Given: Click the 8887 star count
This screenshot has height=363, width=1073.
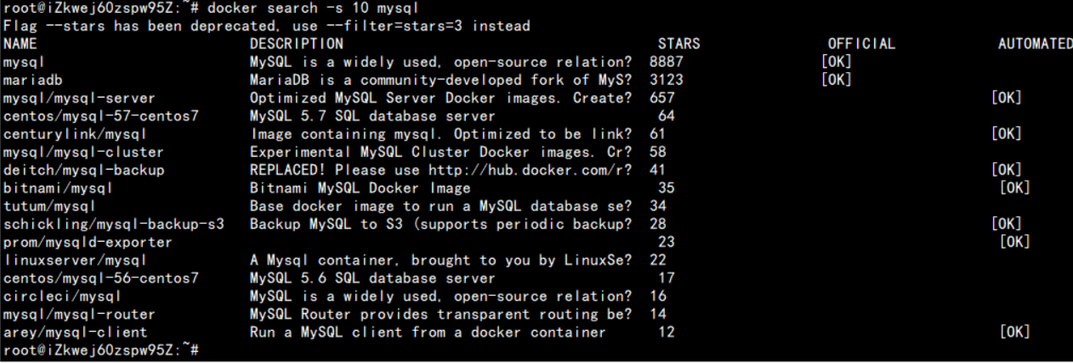Looking at the screenshot, I should pyautogui.click(x=666, y=62).
